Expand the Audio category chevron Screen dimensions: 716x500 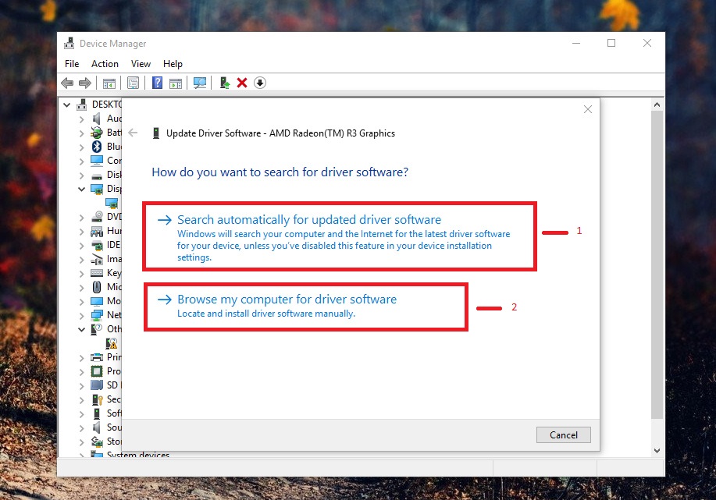(x=82, y=119)
